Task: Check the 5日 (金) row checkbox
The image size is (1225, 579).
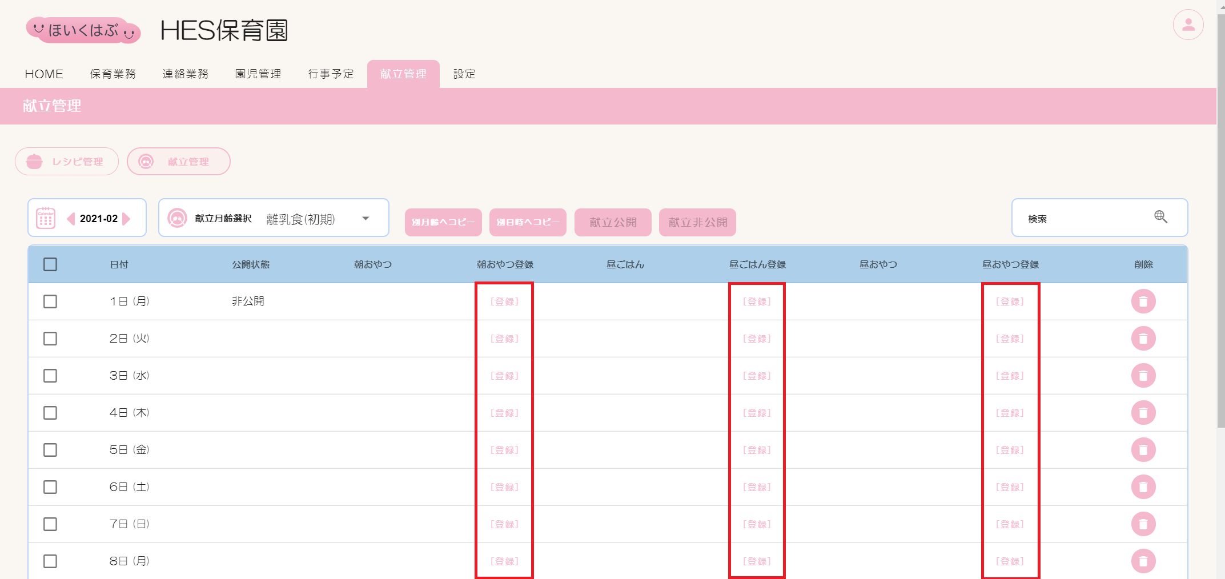Action: tap(50, 450)
